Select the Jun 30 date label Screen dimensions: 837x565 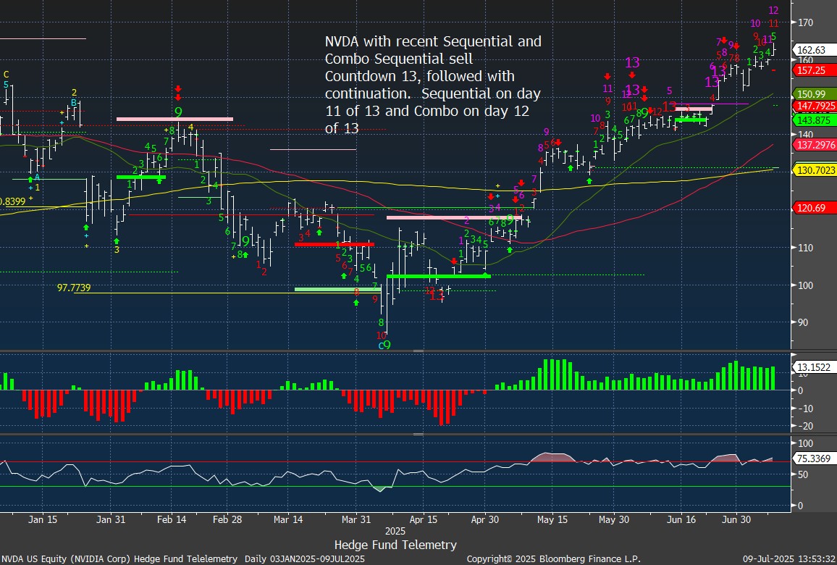coord(736,519)
